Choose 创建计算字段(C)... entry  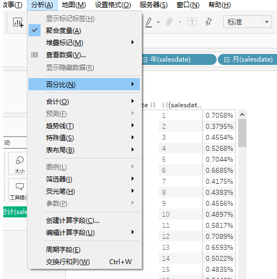coord(84,220)
